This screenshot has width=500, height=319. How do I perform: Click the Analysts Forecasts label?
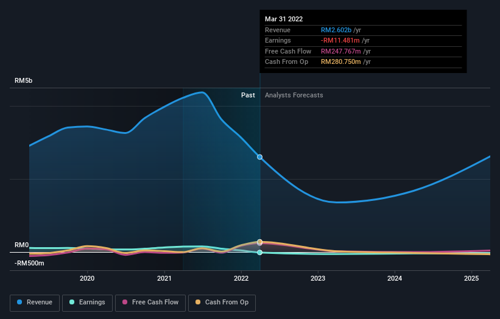pyautogui.click(x=294, y=96)
